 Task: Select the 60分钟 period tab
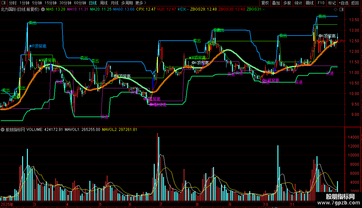pos(80,3)
